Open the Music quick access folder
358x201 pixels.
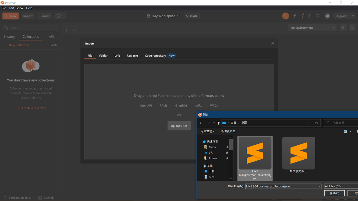point(212,147)
